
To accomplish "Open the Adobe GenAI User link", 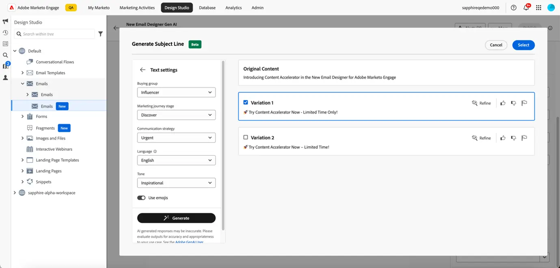I will tap(189, 242).
